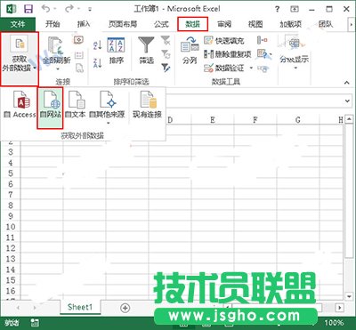Click the Consolidate icon in 数据工具
This screenshot has height=330, width=356.
coord(263,40)
